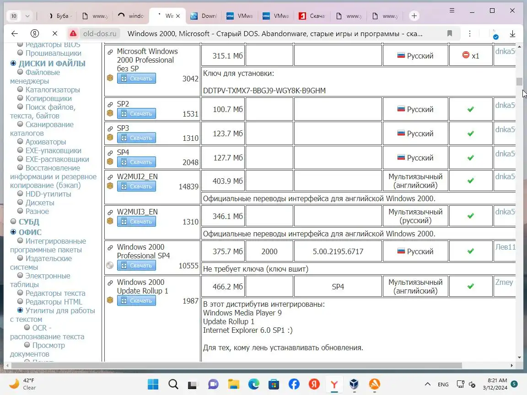Open the browser hamburger menu in title bar
527x395 pixels.
point(452,11)
